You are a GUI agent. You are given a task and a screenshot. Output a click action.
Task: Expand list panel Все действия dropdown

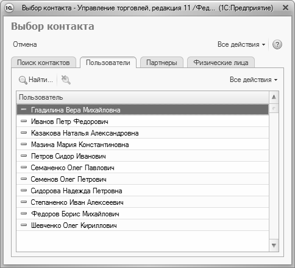254,80
